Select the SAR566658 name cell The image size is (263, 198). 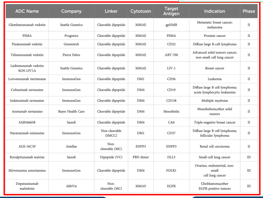[27, 122]
